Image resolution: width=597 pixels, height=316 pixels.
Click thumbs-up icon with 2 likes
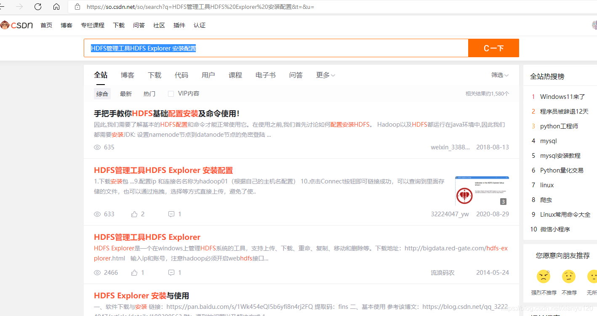coord(134,214)
